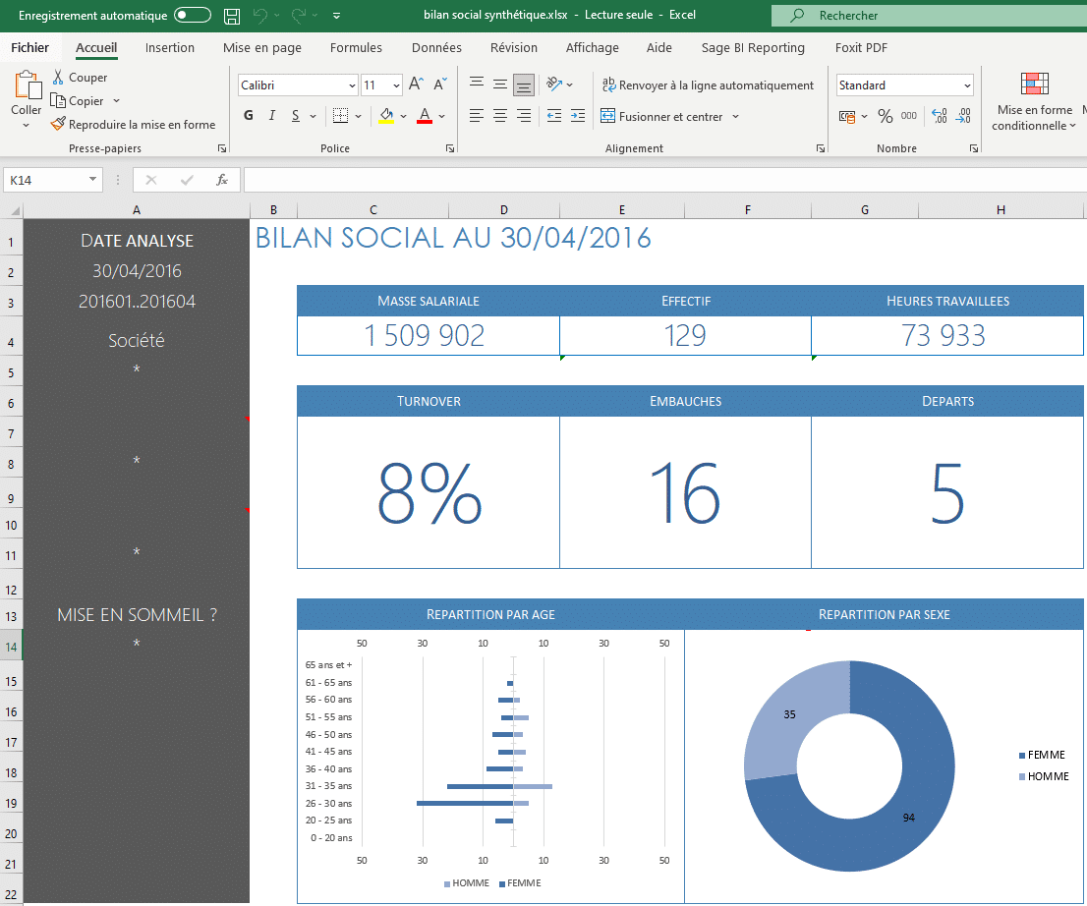
Task: Expand the Standard number format dropdown
Action: click(967, 85)
